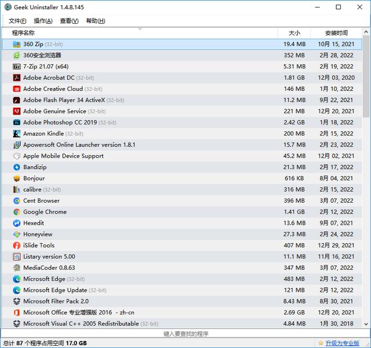Select the Microsoft Edge program icon
The height and width of the screenshot is (348, 371).
[17, 279]
